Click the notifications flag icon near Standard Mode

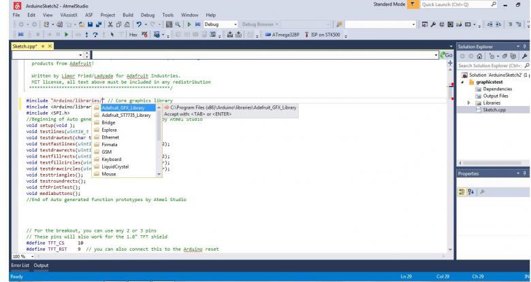[411, 5]
